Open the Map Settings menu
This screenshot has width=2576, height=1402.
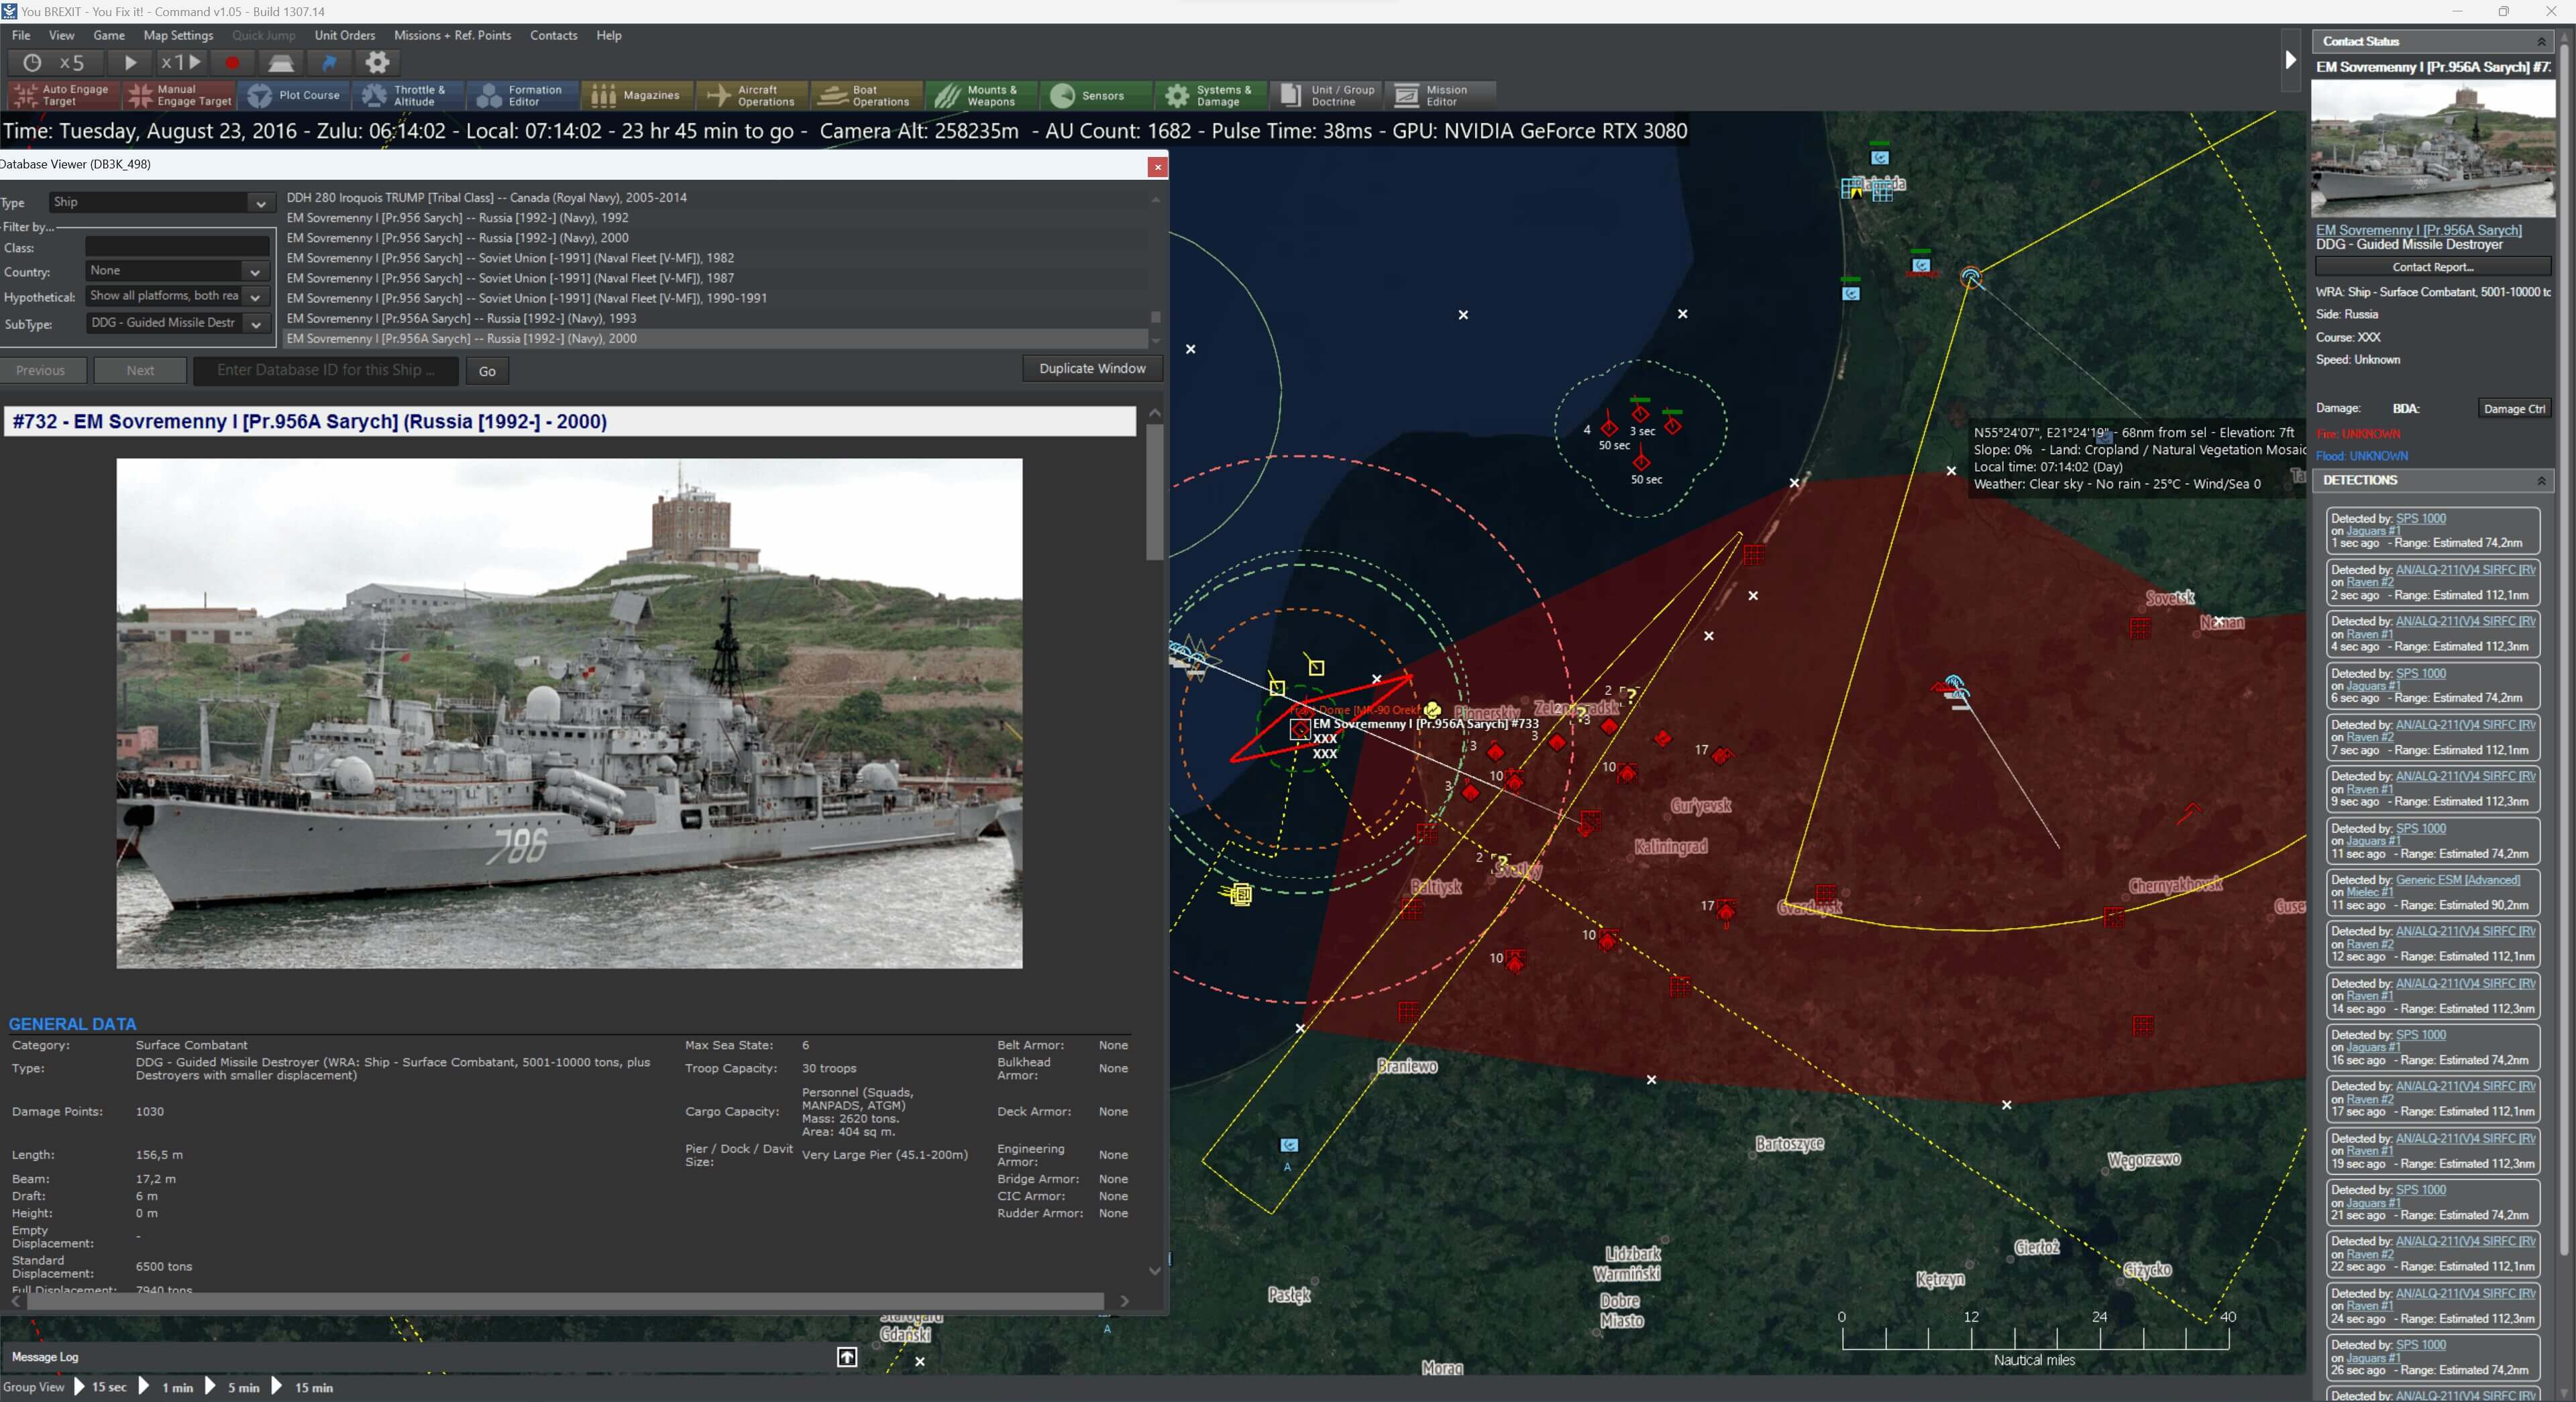point(178,35)
